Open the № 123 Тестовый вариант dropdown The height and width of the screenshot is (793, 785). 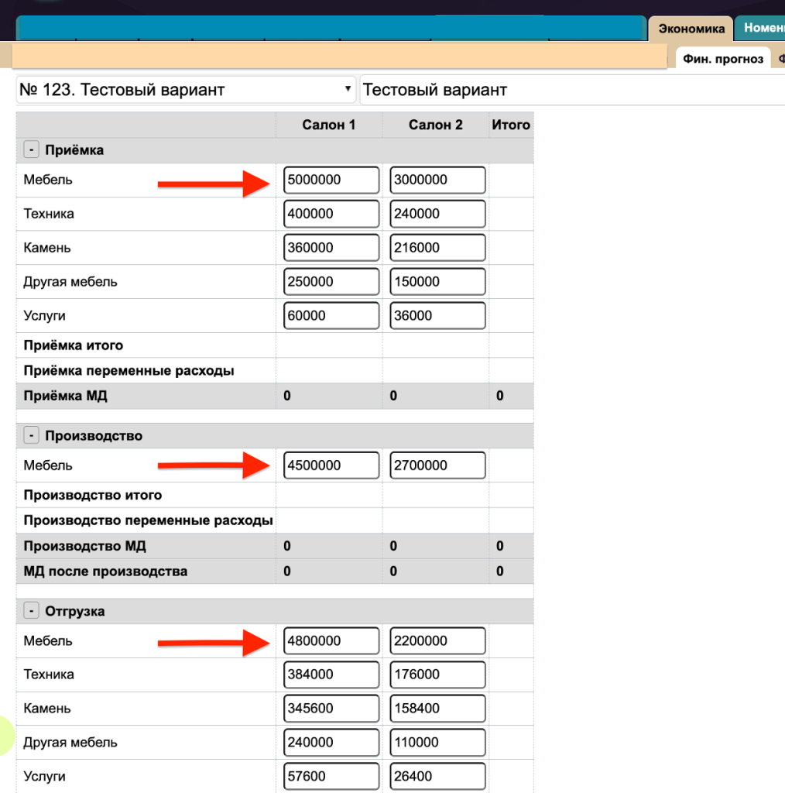click(186, 90)
